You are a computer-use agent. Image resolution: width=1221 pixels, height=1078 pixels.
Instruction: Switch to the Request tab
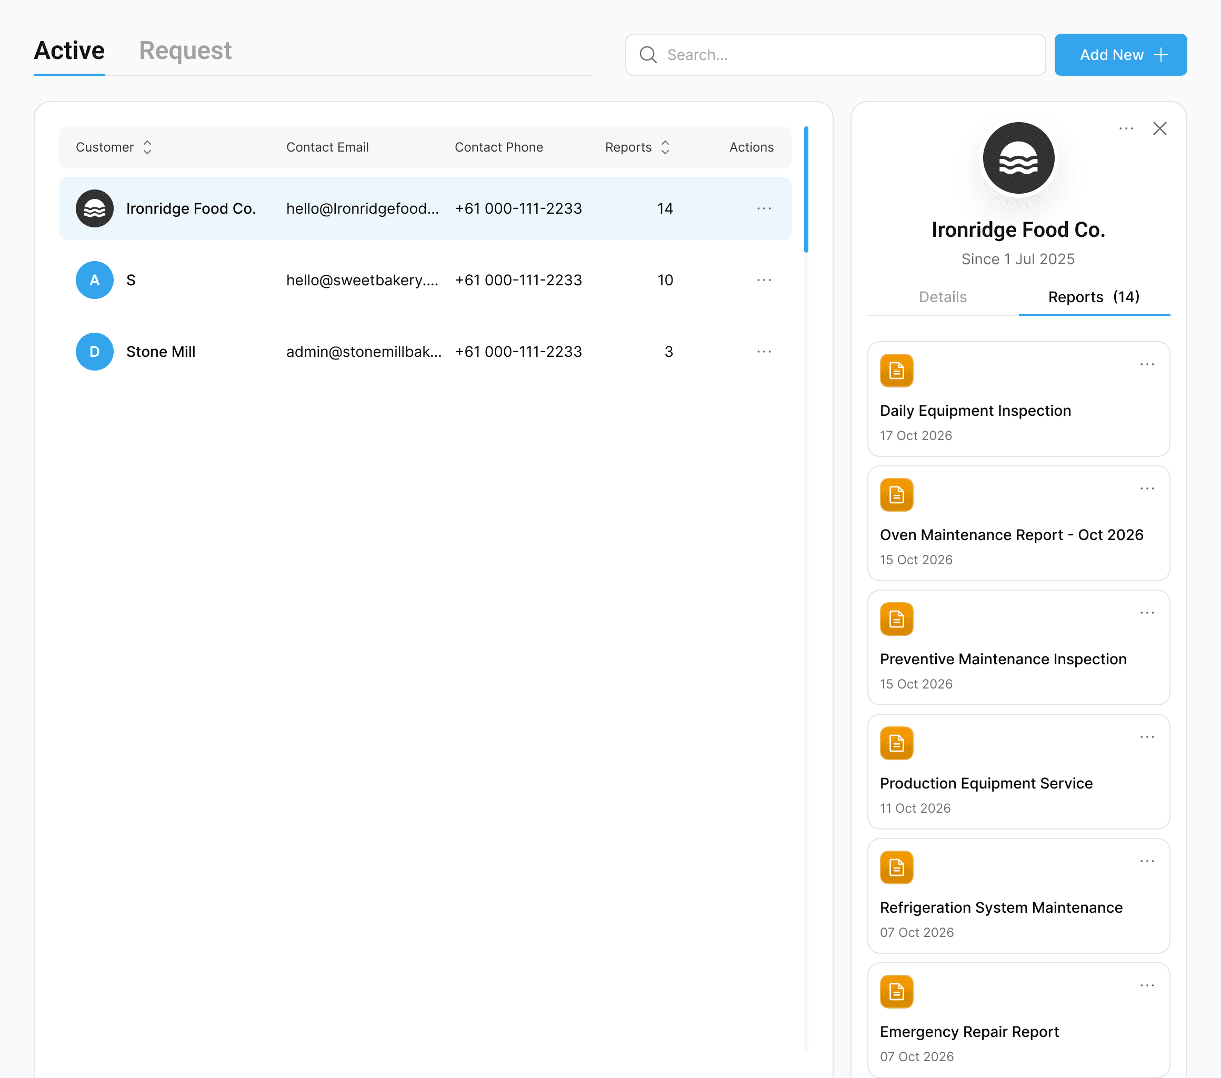185,51
